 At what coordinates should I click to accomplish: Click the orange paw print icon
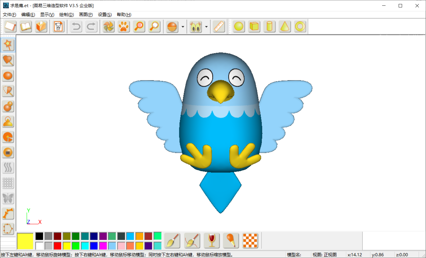(x=124, y=27)
